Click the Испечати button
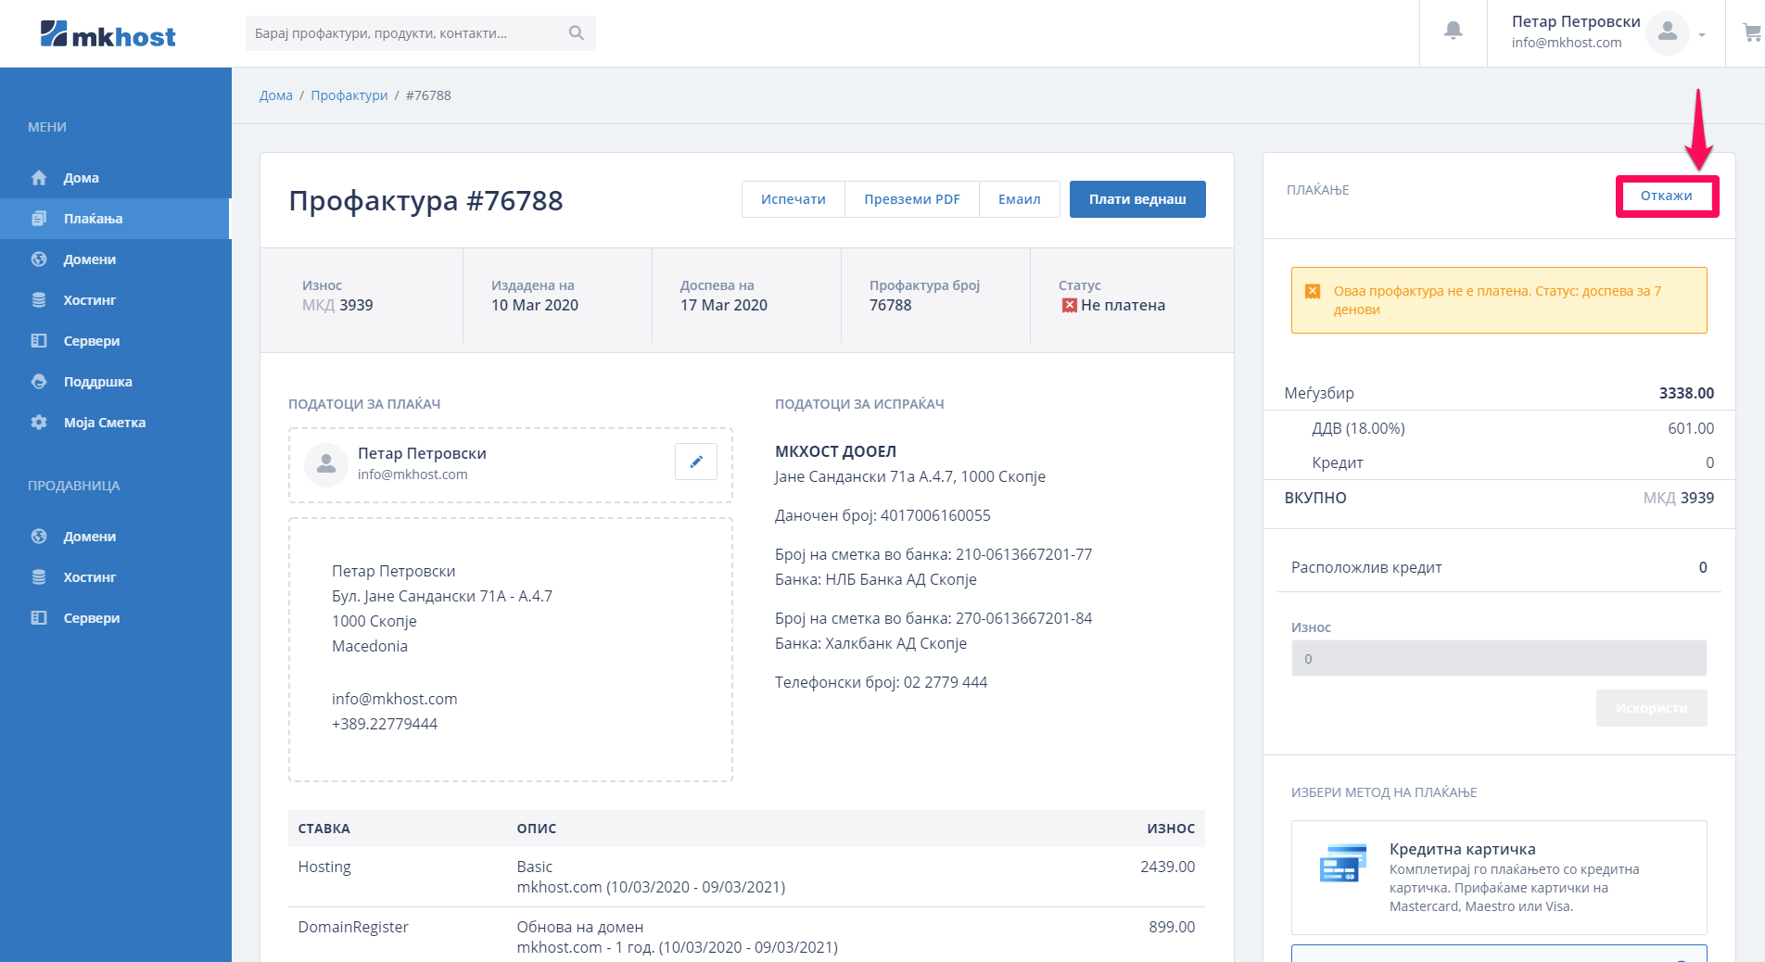This screenshot has height=962, width=1765. [793, 199]
